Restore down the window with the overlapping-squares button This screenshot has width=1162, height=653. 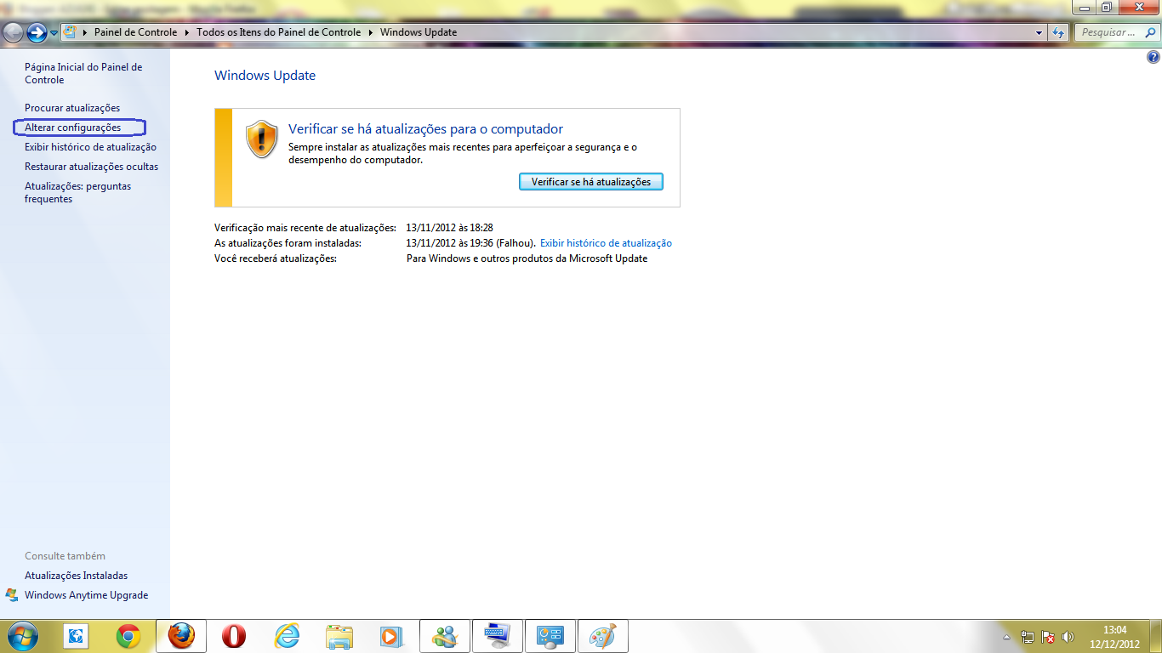click(1107, 7)
